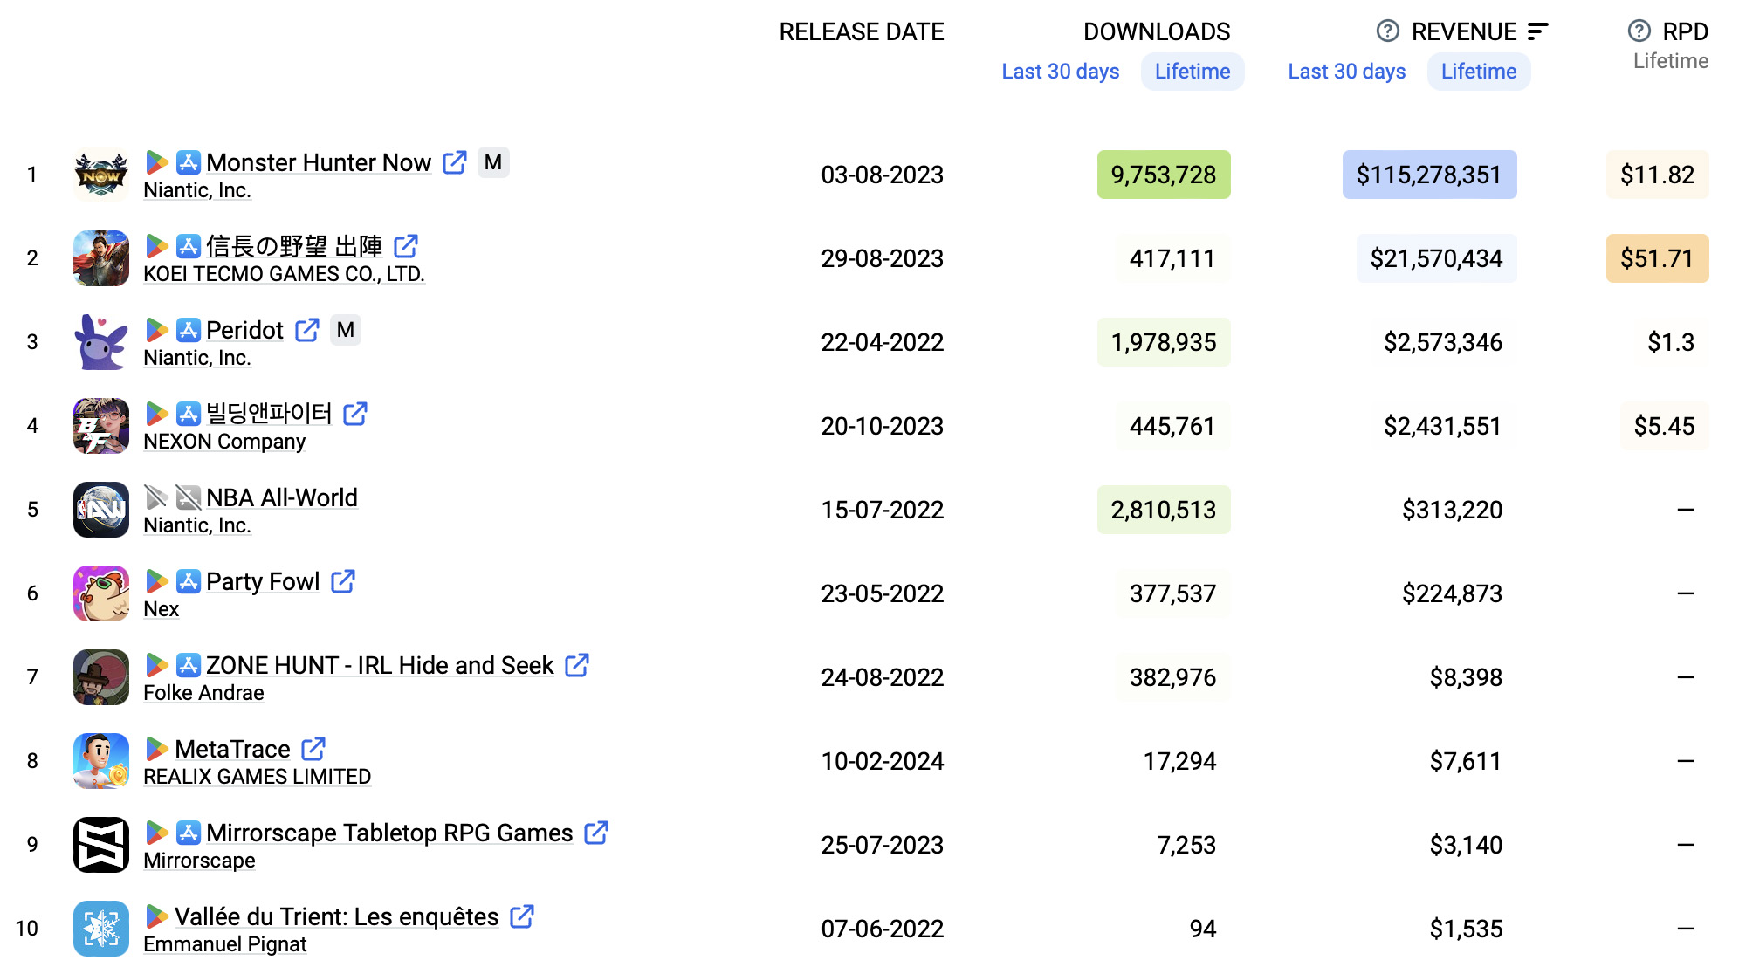Click the Party Fowl app thumbnail

tap(101, 593)
